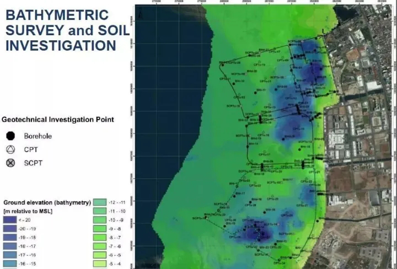Pick the "-16 - -15" elevation swatch
Viewport: 397px width, 269px height.
point(10,265)
